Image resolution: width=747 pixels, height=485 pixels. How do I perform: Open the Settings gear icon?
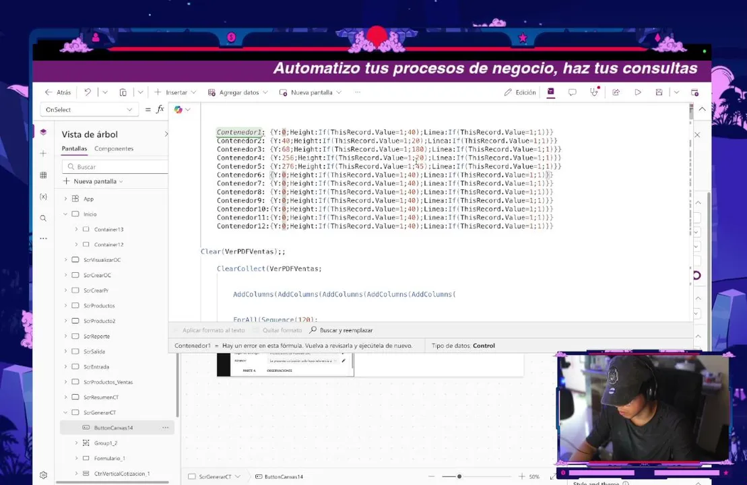43,475
